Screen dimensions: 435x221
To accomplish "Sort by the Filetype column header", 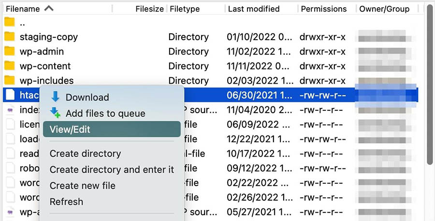I will pyautogui.click(x=184, y=9).
